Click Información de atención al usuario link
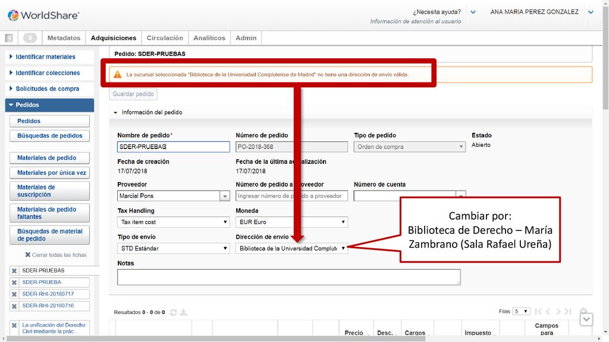 click(x=415, y=21)
